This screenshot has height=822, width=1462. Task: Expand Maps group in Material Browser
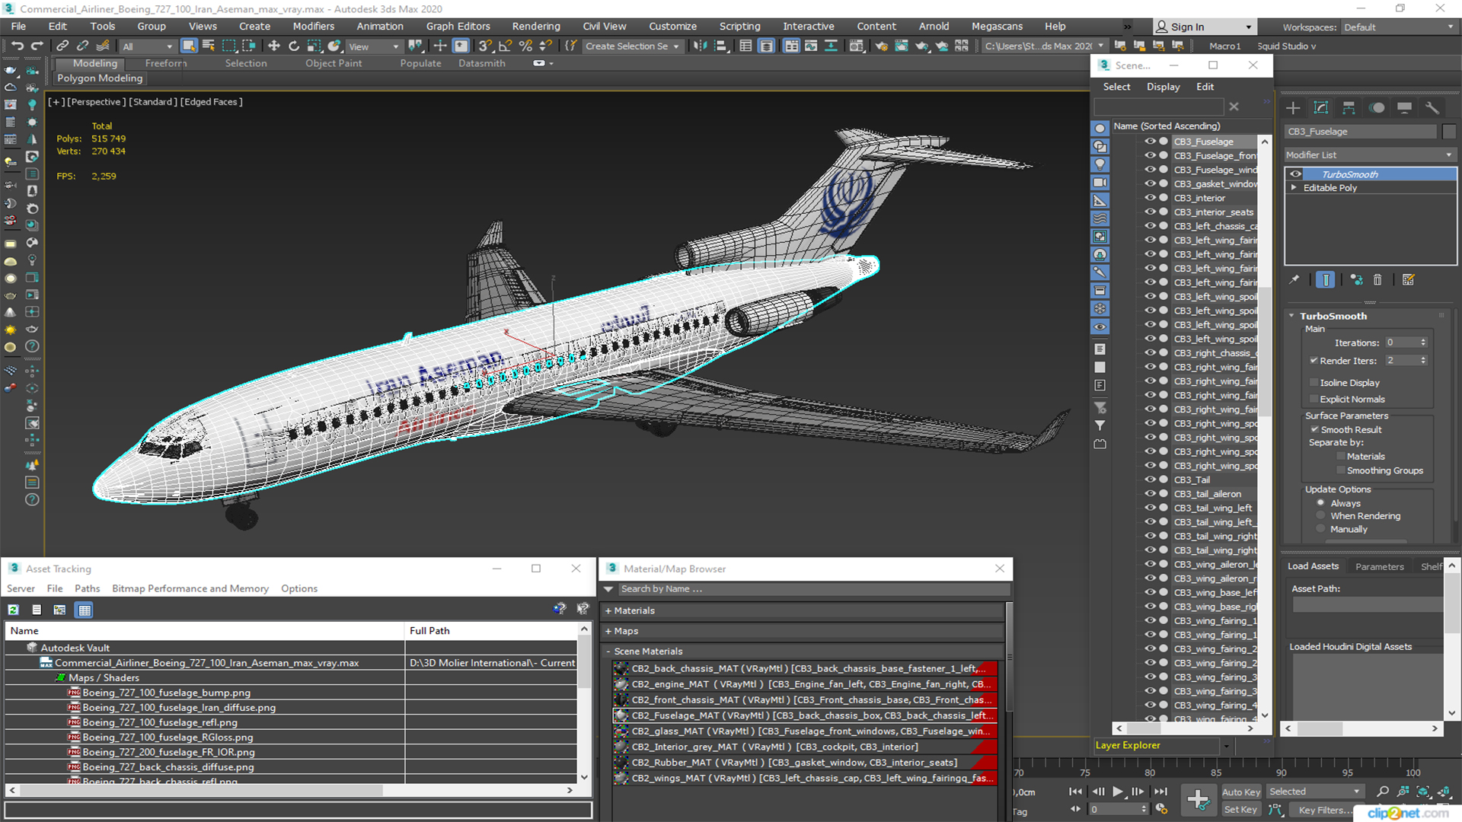click(x=608, y=631)
